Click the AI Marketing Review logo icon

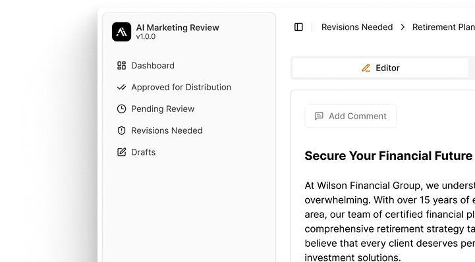tap(121, 32)
